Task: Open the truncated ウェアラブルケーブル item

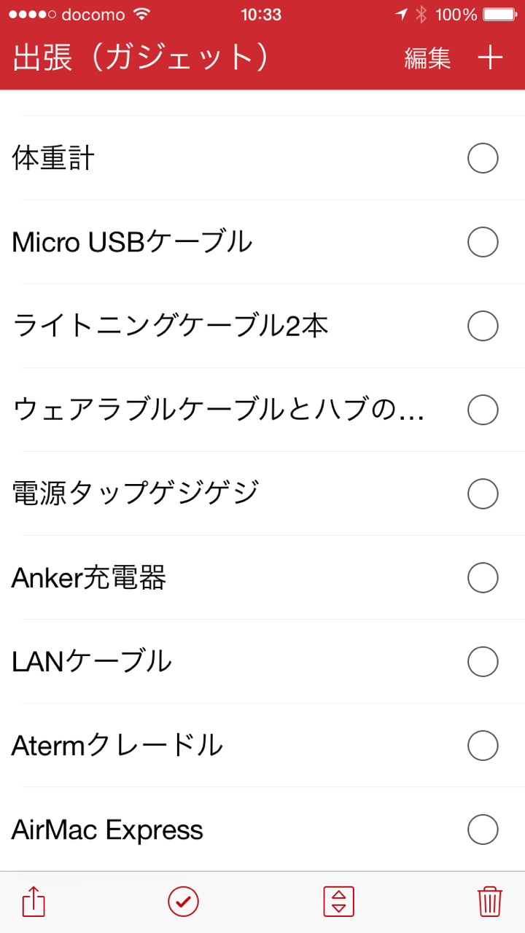Action: click(217, 410)
